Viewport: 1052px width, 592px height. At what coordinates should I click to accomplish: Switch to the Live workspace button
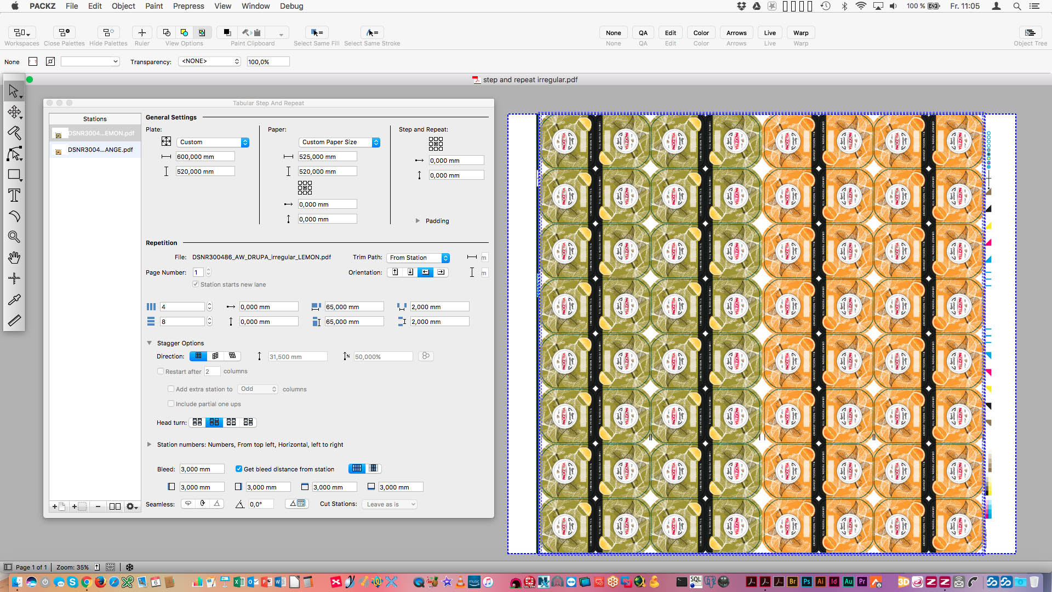[x=770, y=33]
